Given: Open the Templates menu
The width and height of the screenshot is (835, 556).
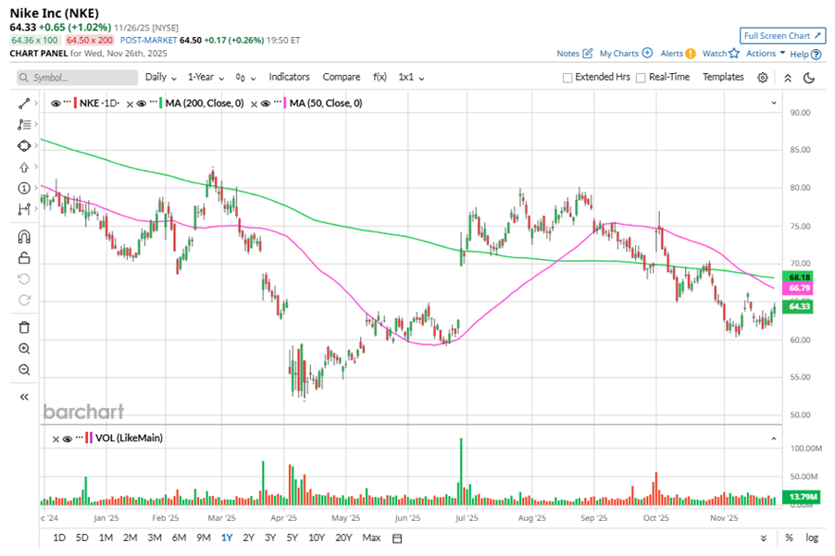Looking at the screenshot, I should point(723,77).
